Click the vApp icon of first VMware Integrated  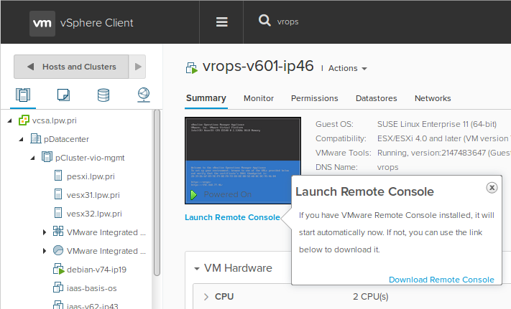point(58,232)
